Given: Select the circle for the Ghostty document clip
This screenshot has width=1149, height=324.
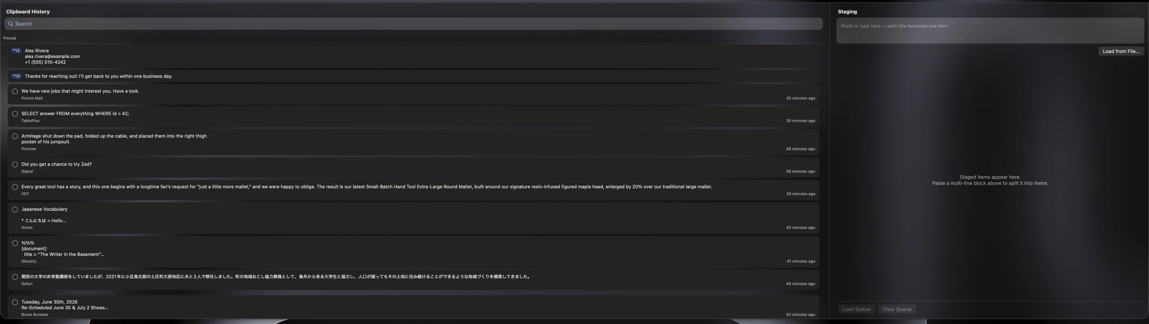Looking at the screenshot, I should click(15, 244).
